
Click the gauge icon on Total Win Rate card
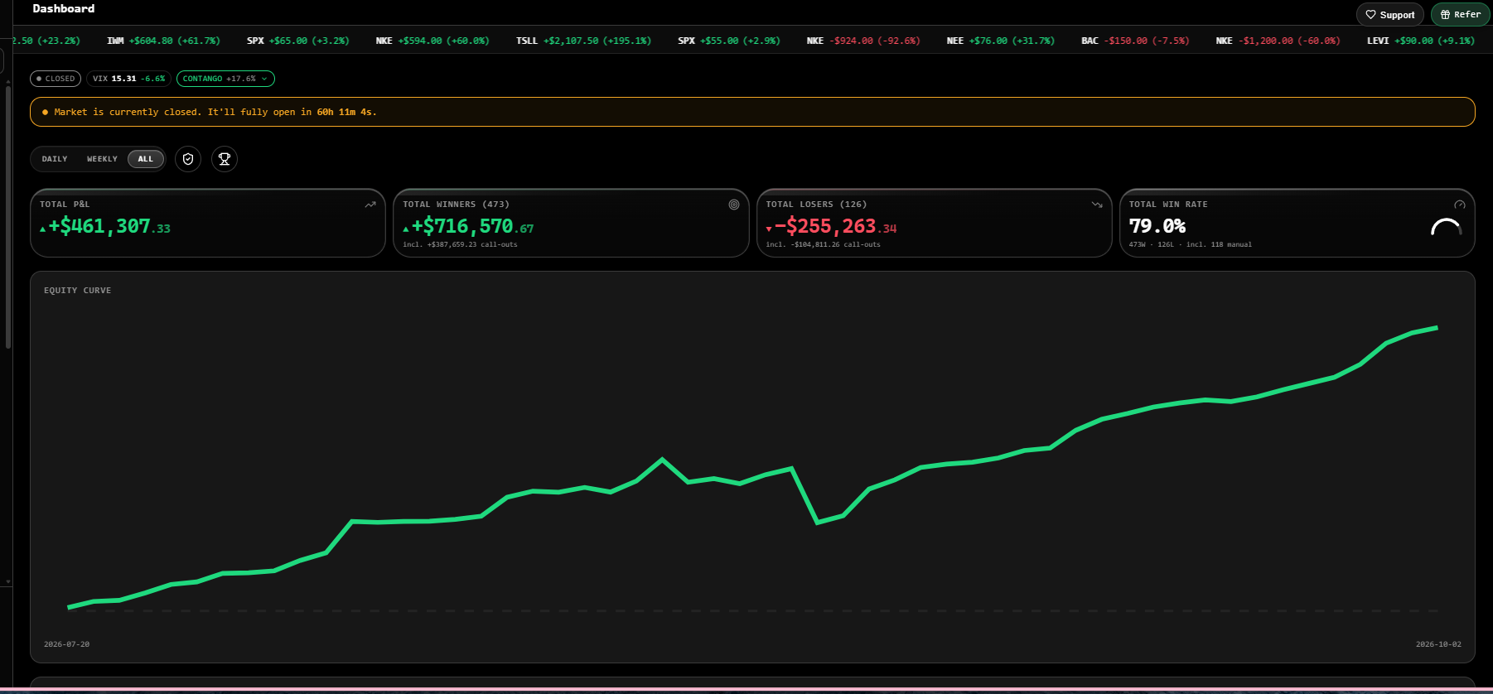coord(1460,205)
